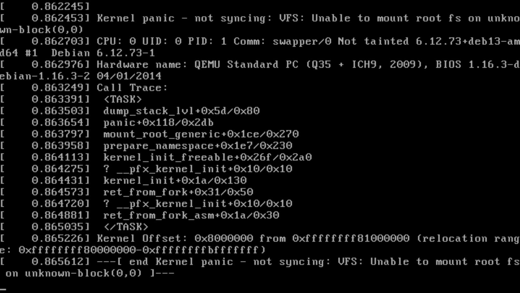Click the ret_from_fork+0x31/0x50 entry
The width and height of the screenshot is (520, 293).
pos(178,192)
